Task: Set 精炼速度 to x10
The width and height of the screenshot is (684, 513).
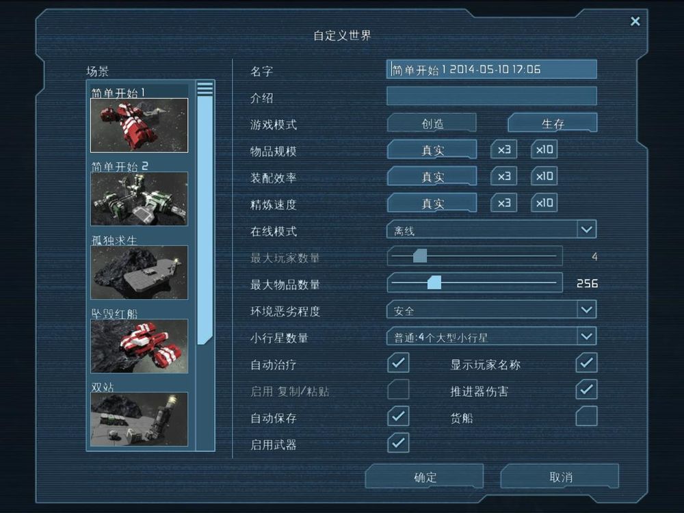Action: pos(544,203)
